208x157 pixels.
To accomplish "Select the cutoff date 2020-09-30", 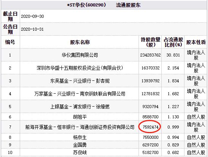I will 32,16.
